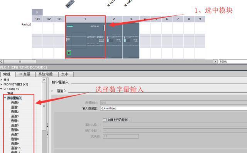
Task: Click the horizontal scrollbar right arrow
Action: pos(215,62)
